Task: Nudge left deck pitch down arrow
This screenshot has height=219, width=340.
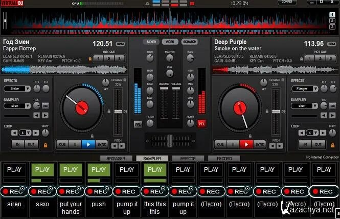Action: [115, 146]
